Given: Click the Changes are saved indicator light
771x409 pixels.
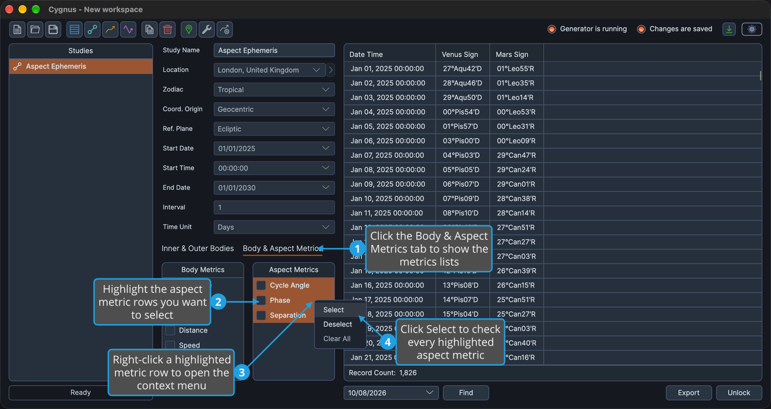Looking at the screenshot, I should pyautogui.click(x=641, y=29).
